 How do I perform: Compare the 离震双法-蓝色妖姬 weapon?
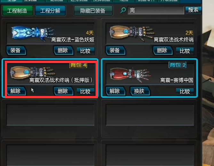85,51
